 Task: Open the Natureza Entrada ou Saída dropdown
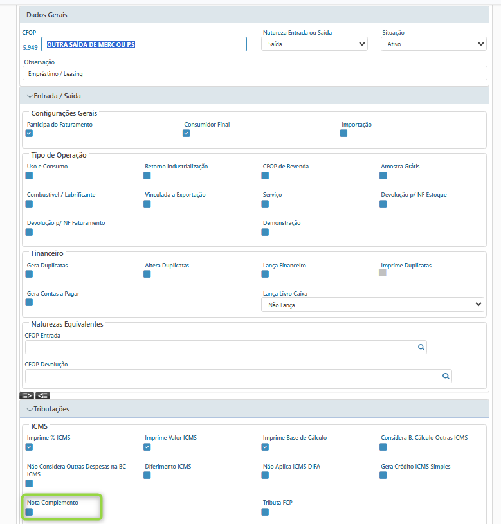tap(314, 44)
